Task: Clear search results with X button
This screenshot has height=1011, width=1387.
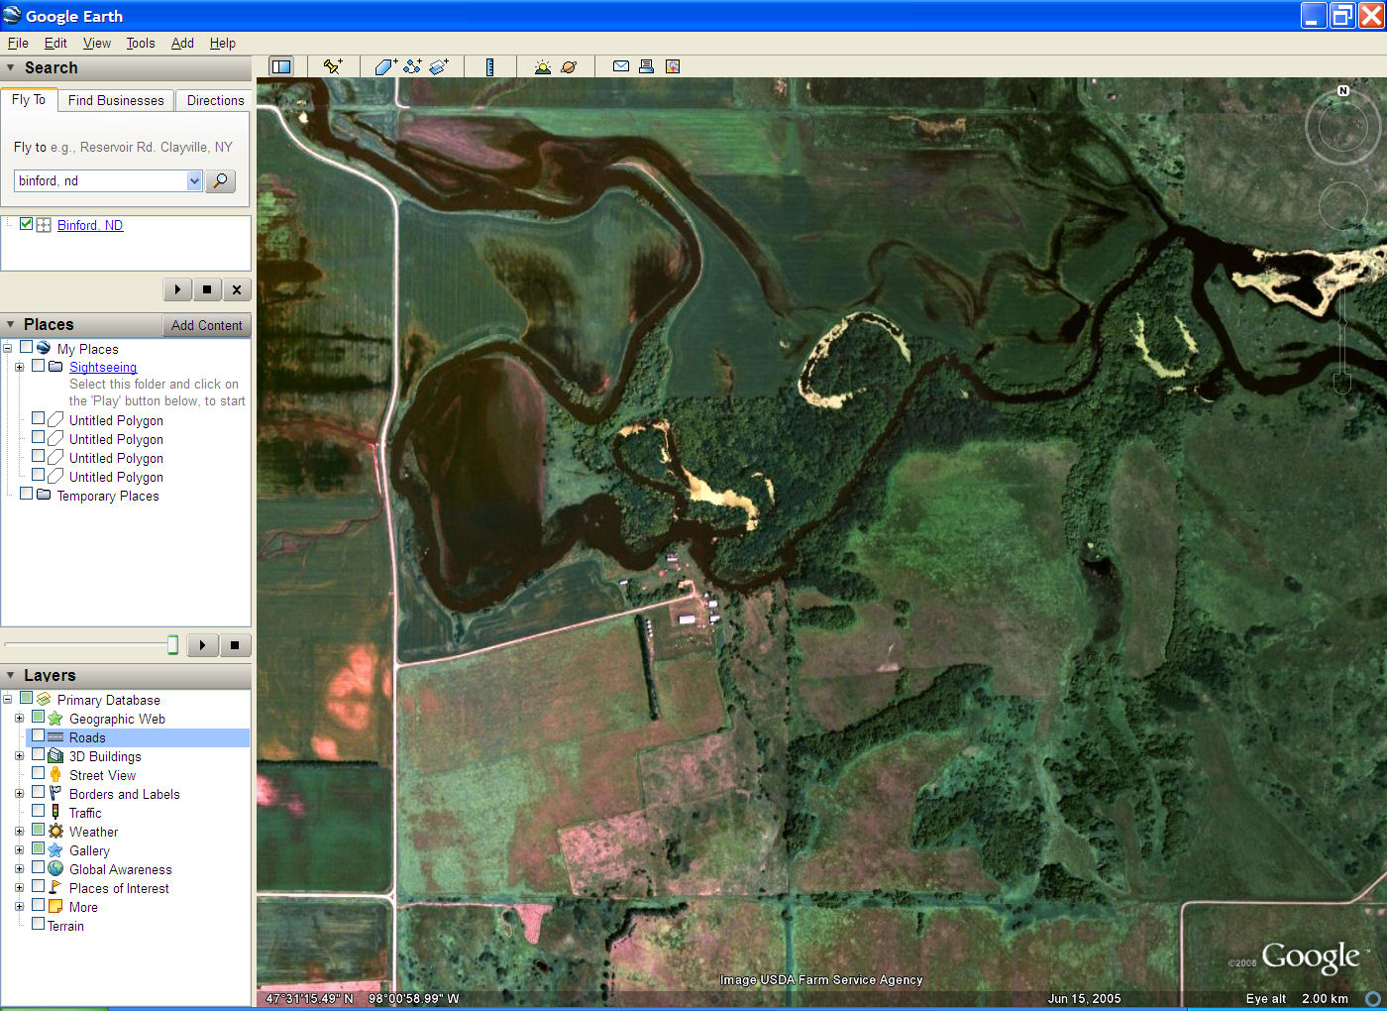Action: tap(236, 289)
